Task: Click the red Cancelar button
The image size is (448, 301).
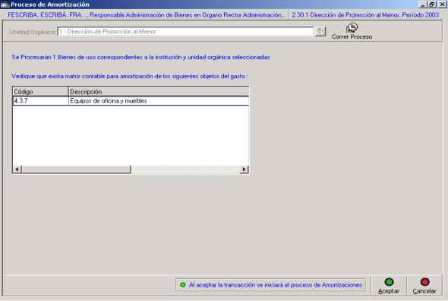Action: point(424,286)
